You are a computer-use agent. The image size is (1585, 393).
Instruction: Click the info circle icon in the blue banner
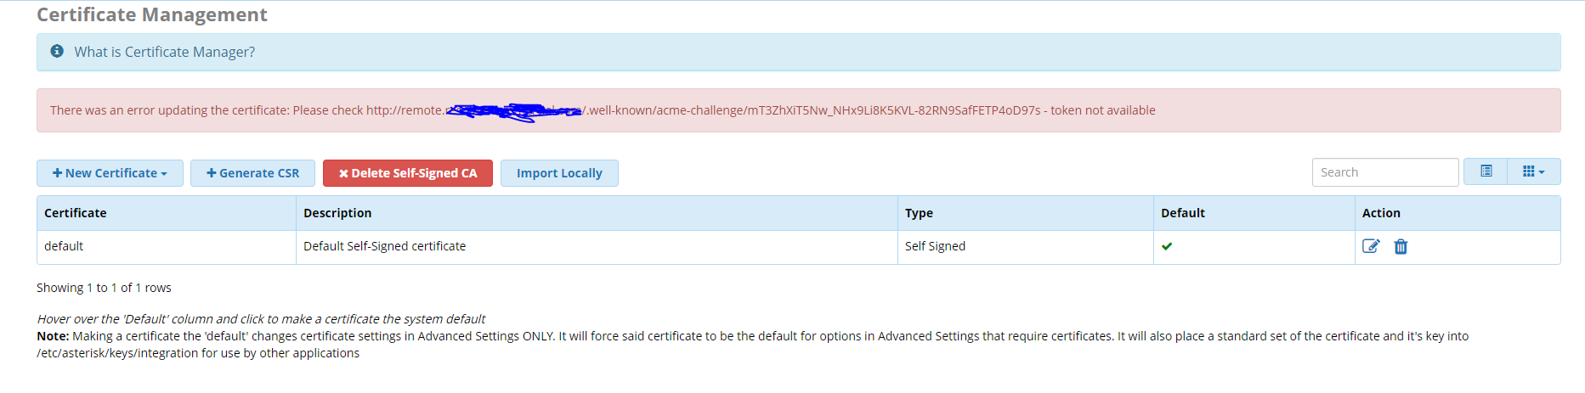point(57,51)
